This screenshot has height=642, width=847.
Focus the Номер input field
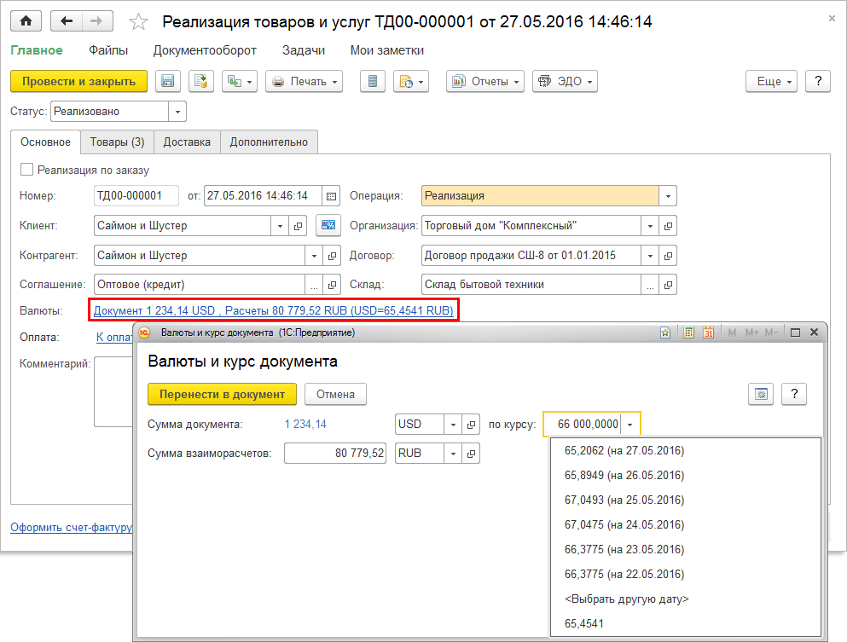(x=136, y=196)
